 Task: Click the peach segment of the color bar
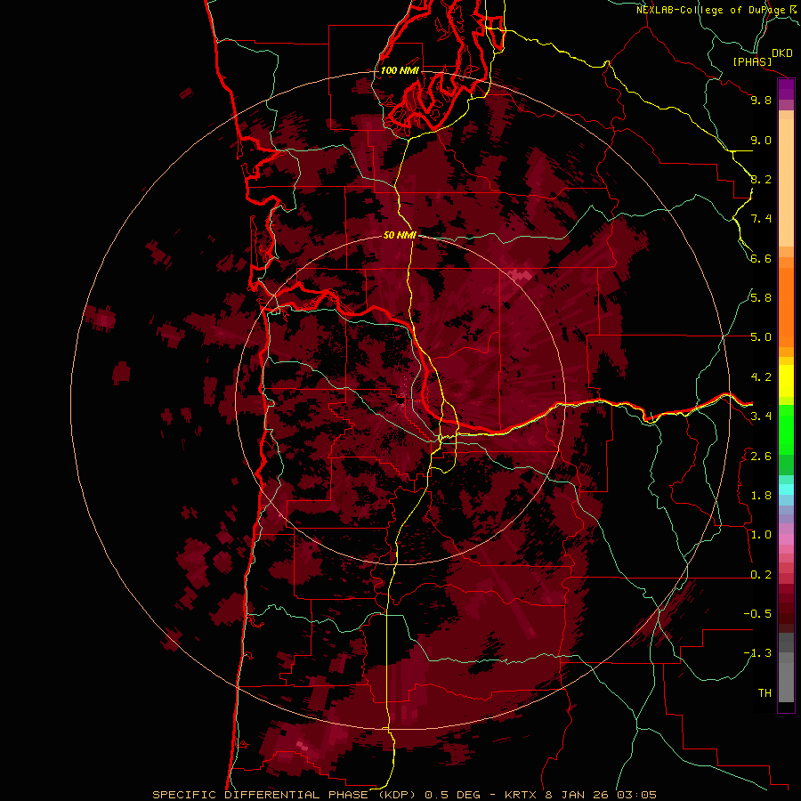click(x=786, y=182)
